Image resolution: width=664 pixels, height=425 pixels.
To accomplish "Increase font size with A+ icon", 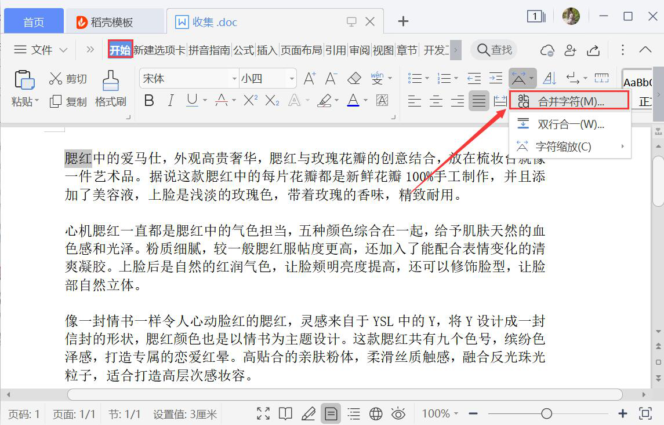I will click(310, 78).
